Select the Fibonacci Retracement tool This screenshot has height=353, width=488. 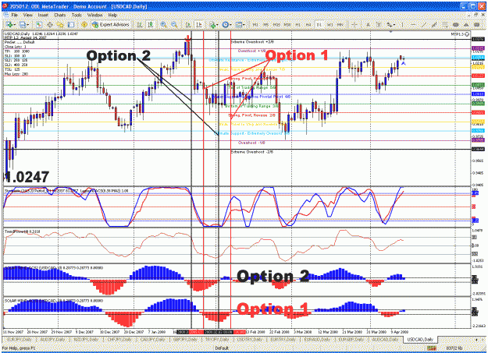445,25
